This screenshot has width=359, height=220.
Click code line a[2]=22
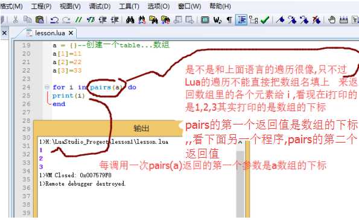67,62
